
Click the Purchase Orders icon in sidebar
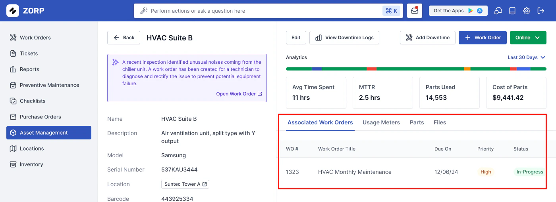coord(13,117)
